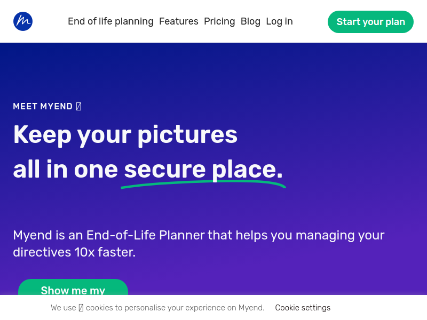Click the Myend logo icon
427x320 pixels.
[23, 21]
